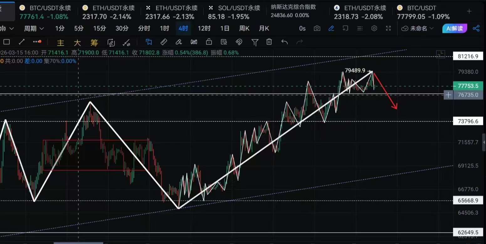Toggle the blue bookmark drawing panel icon

click(149, 42)
